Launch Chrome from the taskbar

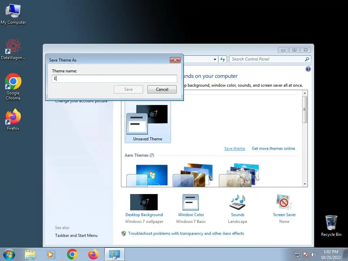[x=72, y=254]
